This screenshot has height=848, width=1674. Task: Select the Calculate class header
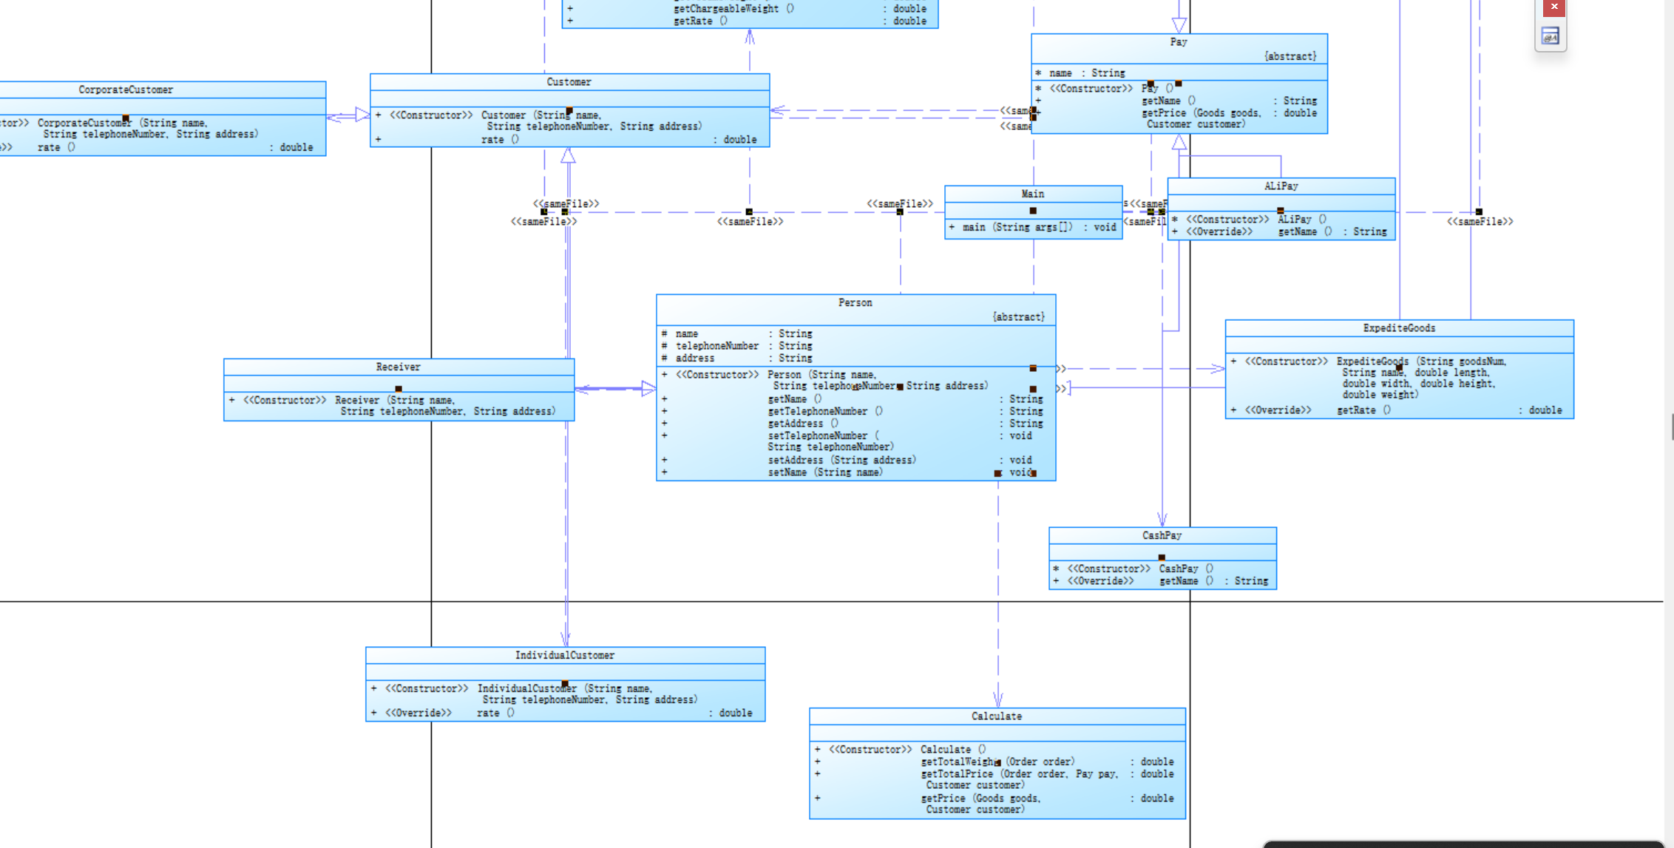(996, 716)
